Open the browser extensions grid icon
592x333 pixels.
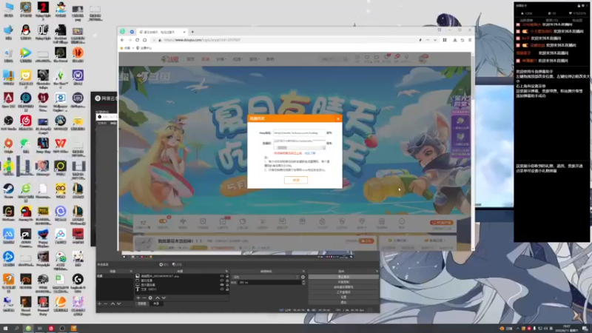tap(445, 40)
